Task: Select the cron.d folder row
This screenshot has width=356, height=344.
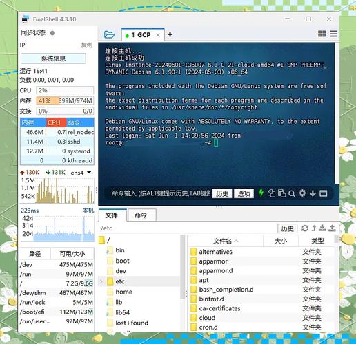Action: pyautogui.click(x=261, y=327)
